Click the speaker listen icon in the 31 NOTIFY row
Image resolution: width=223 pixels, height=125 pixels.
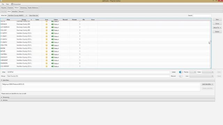click(x=53, y=33)
